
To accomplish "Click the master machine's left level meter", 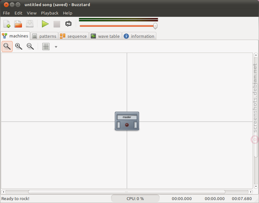I will tap(118, 125).
